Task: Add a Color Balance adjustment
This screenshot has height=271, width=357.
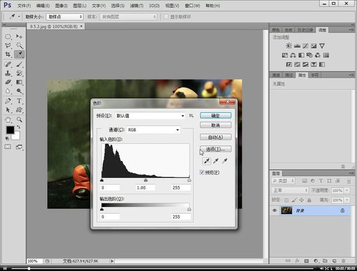Action: (293, 55)
